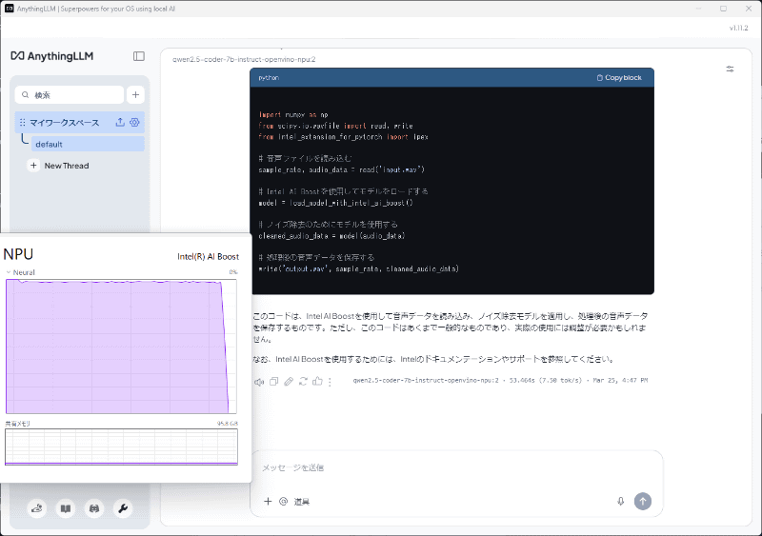Open settings wrench icon
Screen dimensions: 762x536
click(123, 508)
